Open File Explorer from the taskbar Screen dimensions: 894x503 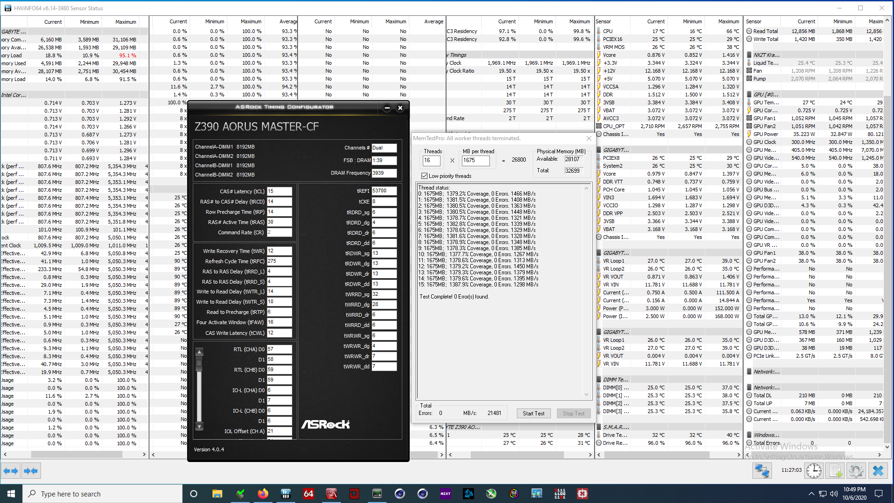[x=217, y=494]
